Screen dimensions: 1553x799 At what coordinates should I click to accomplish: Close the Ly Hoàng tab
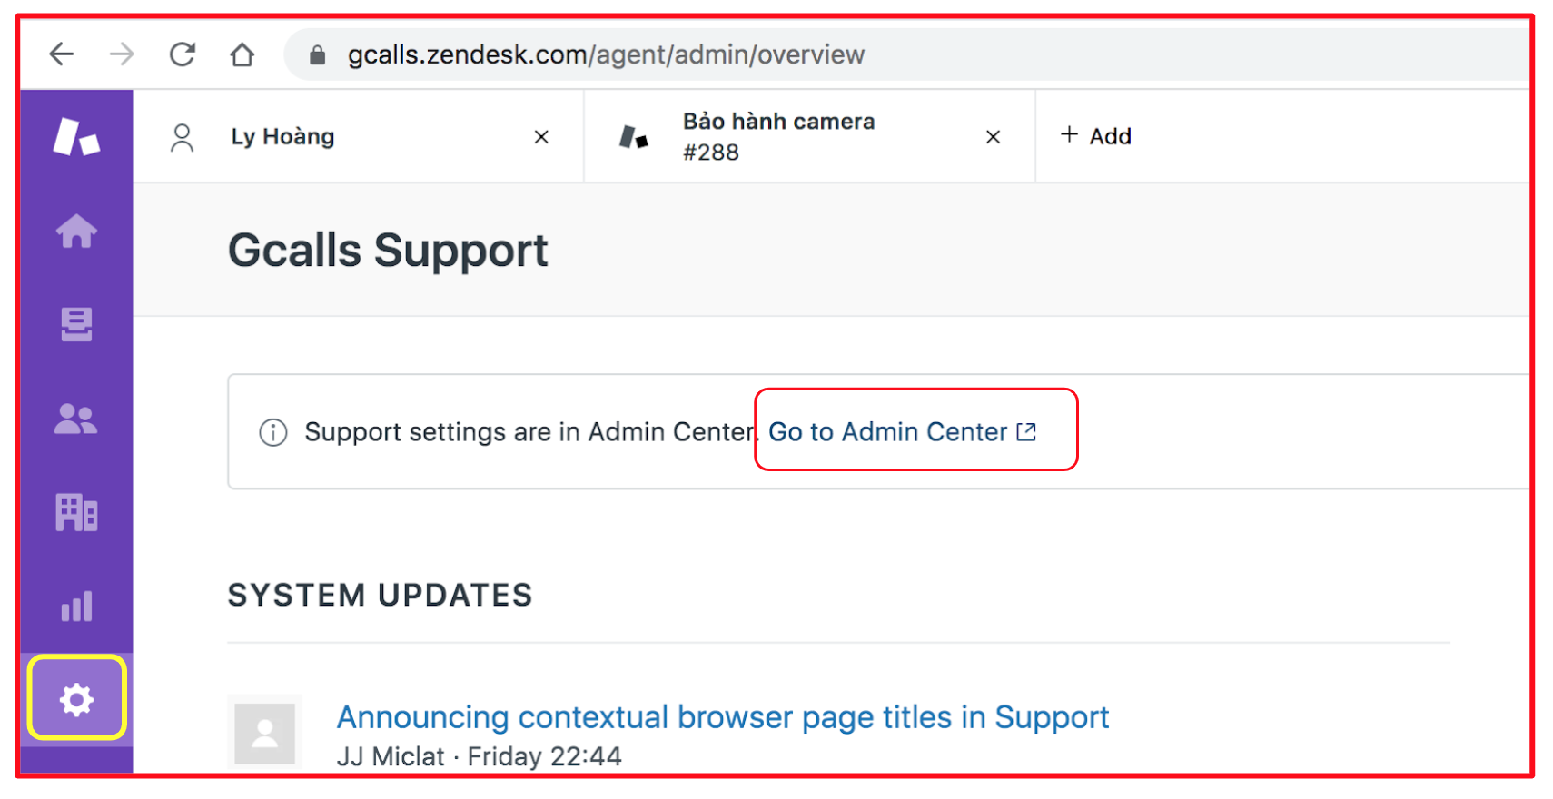pyautogui.click(x=541, y=137)
